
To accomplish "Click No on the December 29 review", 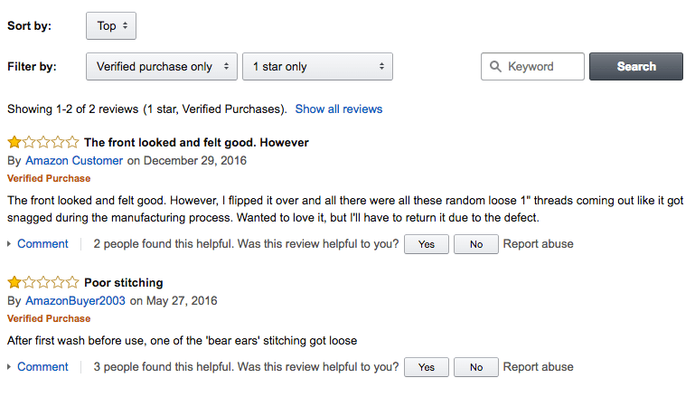I will [x=476, y=244].
